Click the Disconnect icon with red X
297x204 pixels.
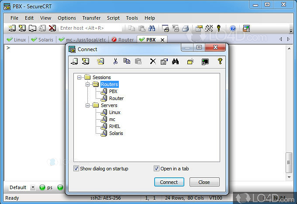(x=52, y=28)
